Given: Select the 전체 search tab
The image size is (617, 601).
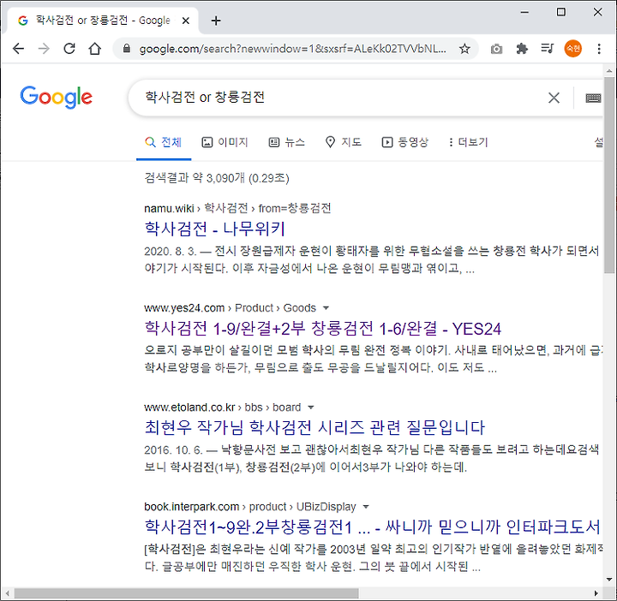Looking at the screenshot, I should click(x=164, y=142).
